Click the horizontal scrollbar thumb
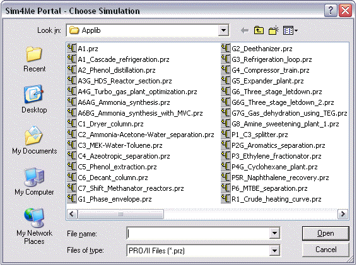 [x=120, y=214]
